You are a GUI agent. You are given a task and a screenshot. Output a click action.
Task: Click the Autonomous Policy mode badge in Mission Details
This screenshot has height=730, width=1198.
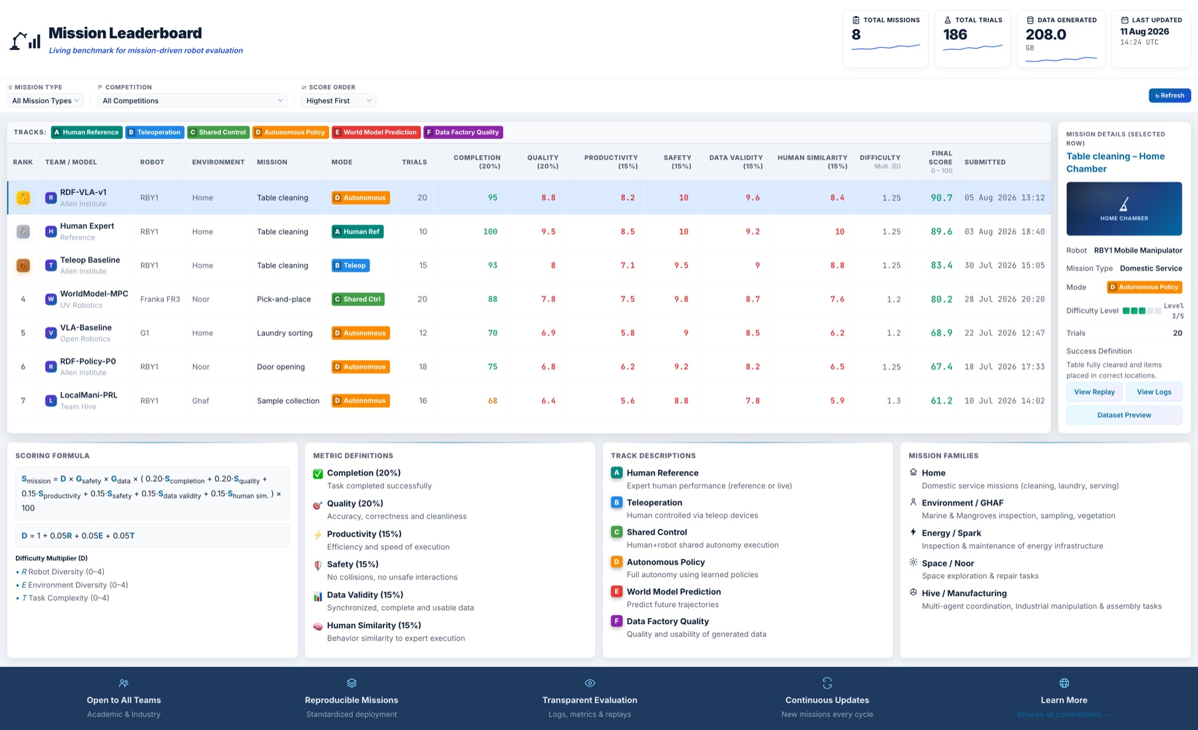click(1145, 287)
